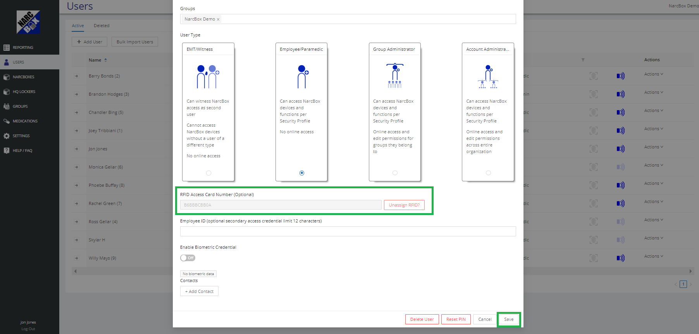Viewport: 699px width, 334px height.
Task: Expand the Chandler Bing row
Action: tap(77, 113)
